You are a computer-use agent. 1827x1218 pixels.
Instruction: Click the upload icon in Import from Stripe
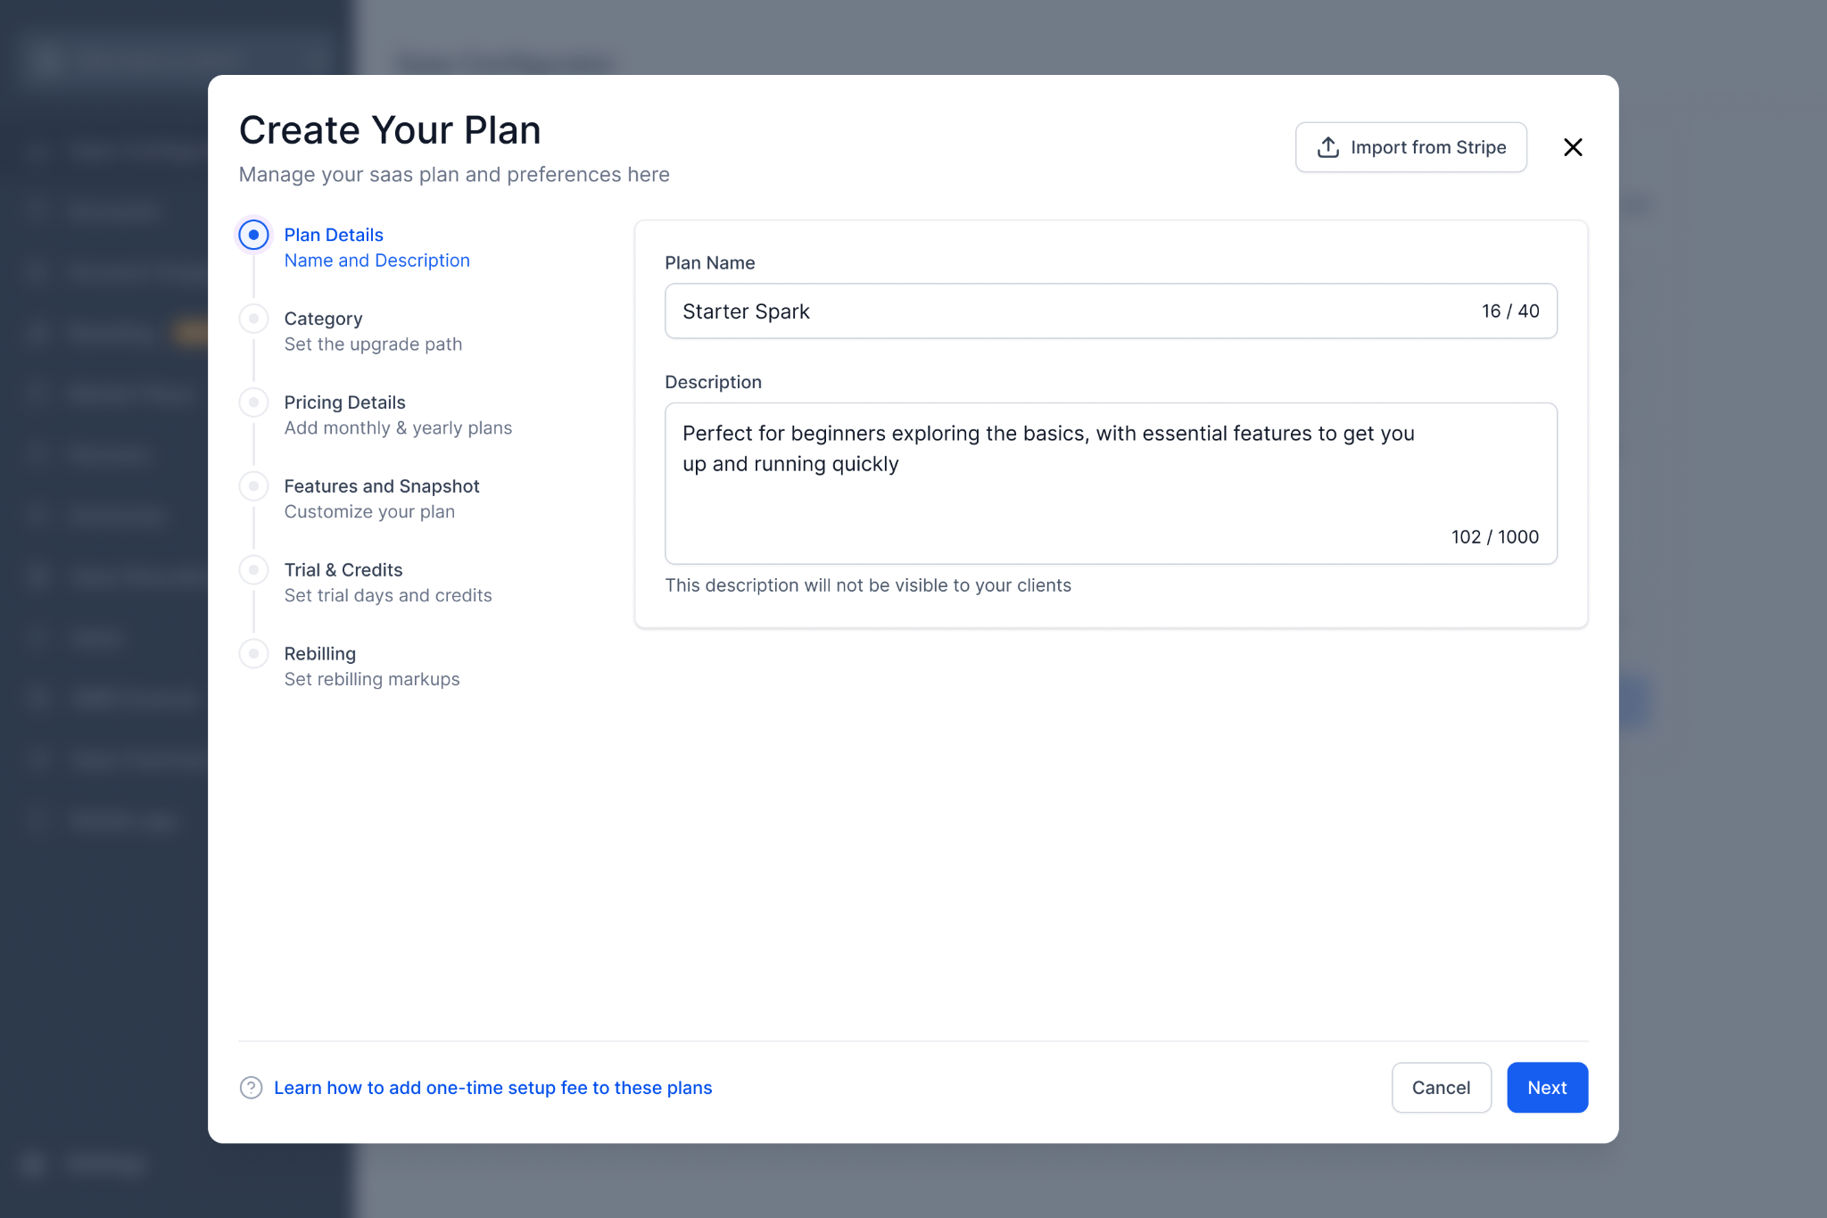coord(1327,147)
